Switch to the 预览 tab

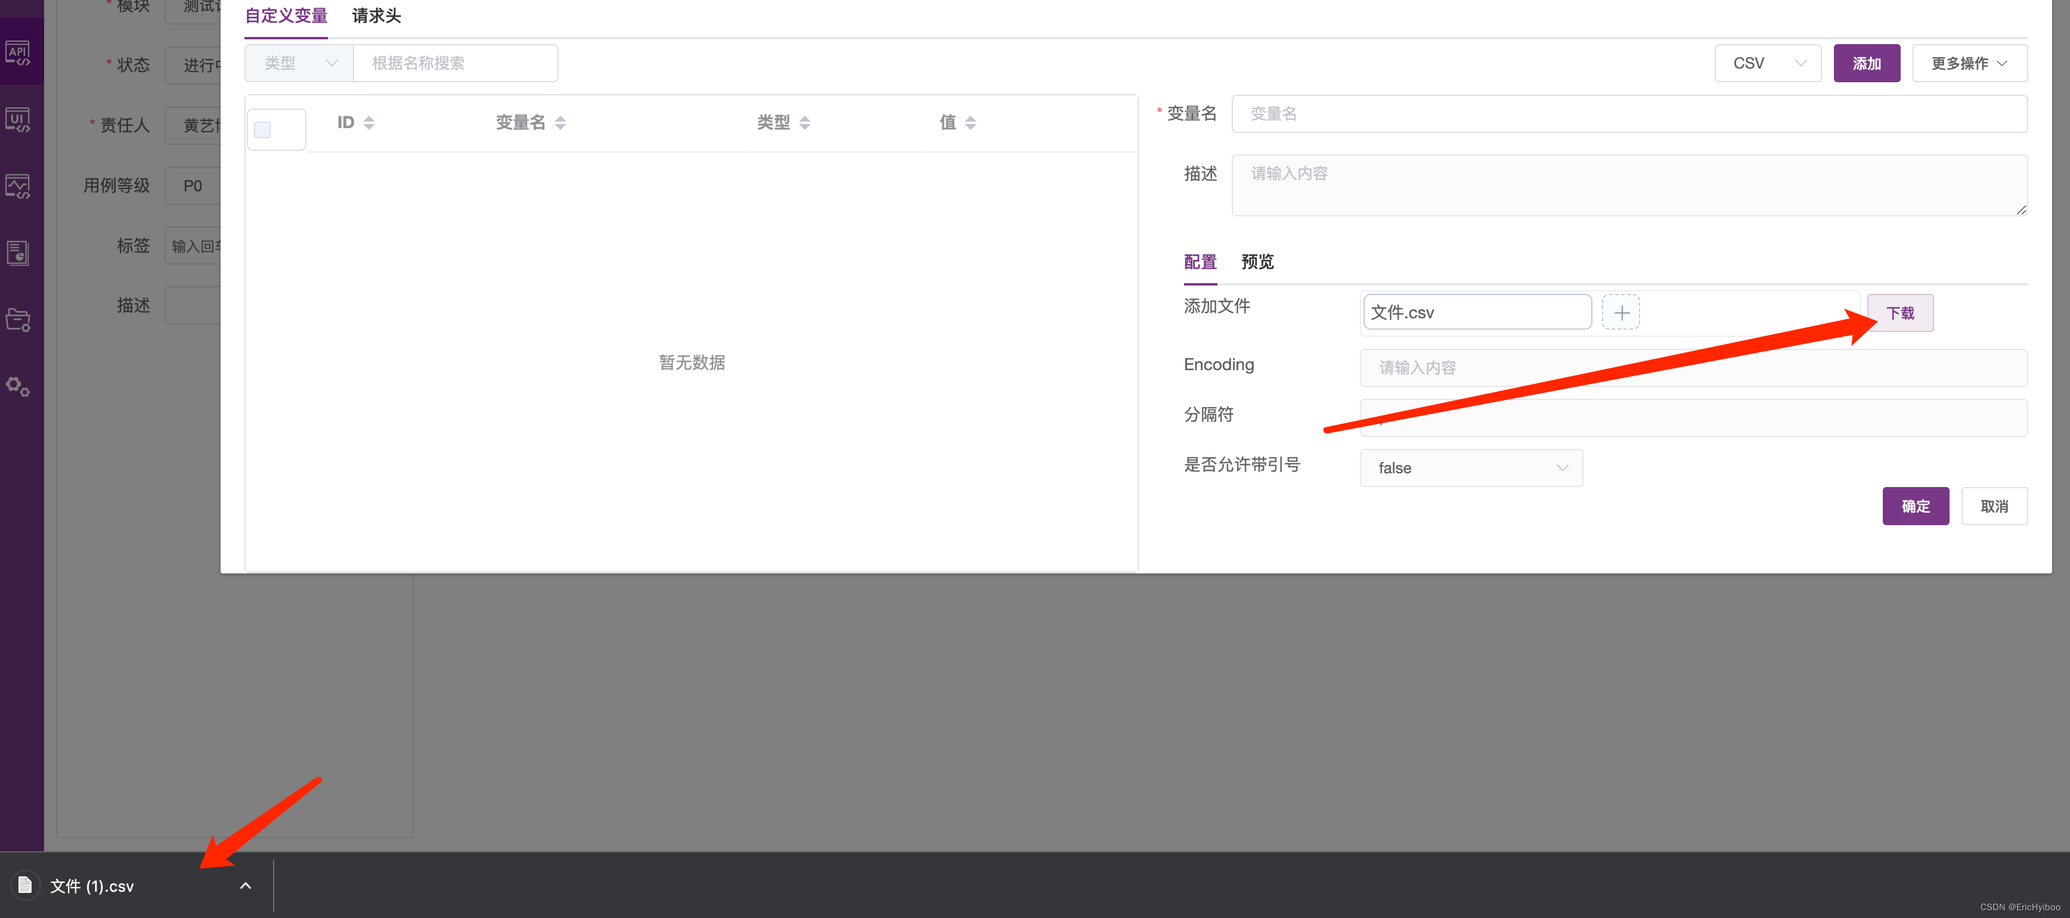pos(1257,262)
